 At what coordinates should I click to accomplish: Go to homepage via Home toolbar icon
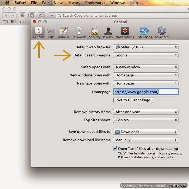tap(22, 15)
